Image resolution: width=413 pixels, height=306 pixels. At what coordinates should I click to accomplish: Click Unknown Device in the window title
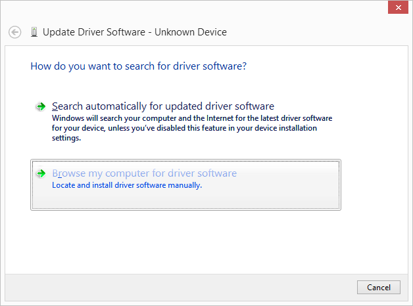(191, 32)
